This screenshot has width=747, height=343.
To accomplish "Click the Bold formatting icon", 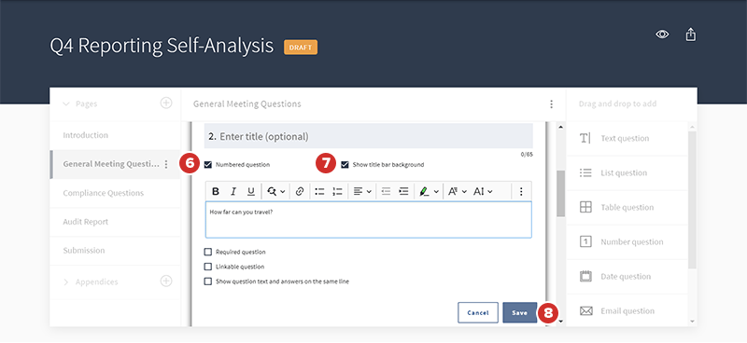I will (216, 191).
